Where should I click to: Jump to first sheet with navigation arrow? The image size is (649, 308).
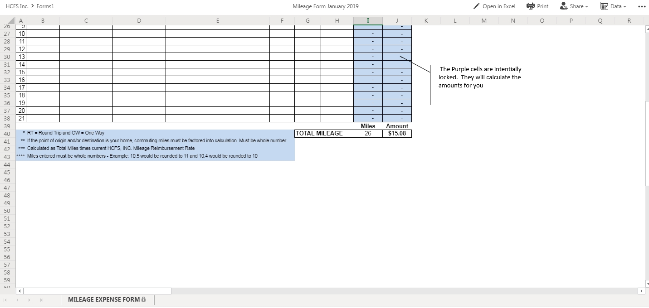click(x=6, y=300)
